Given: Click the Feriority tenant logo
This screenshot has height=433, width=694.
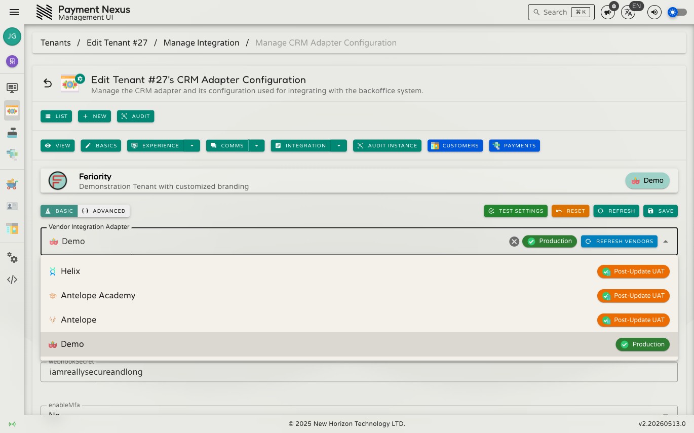Looking at the screenshot, I should coord(58,181).
